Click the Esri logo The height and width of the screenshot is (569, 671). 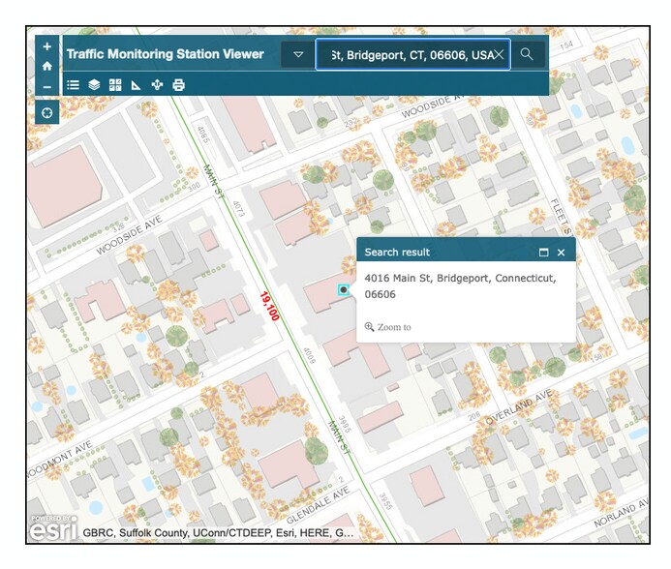click(x=51, y=530)
